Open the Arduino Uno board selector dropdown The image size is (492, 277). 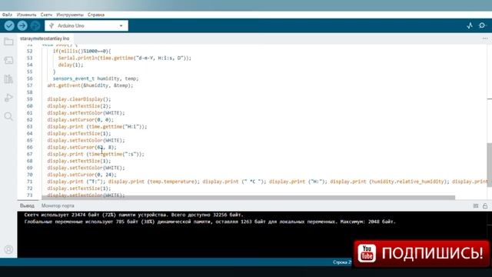point(86,25)
